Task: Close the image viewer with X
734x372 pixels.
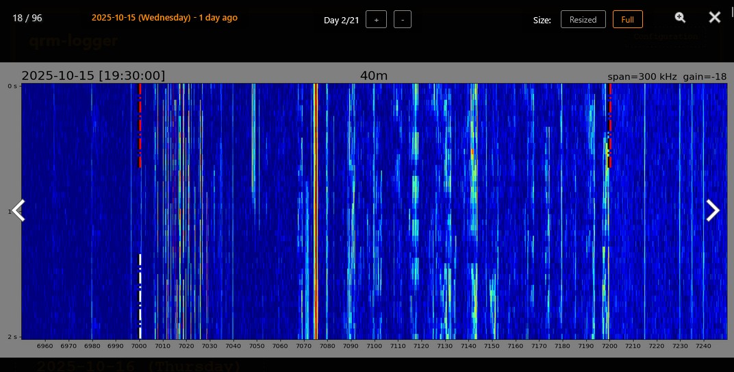Action: 715,18
